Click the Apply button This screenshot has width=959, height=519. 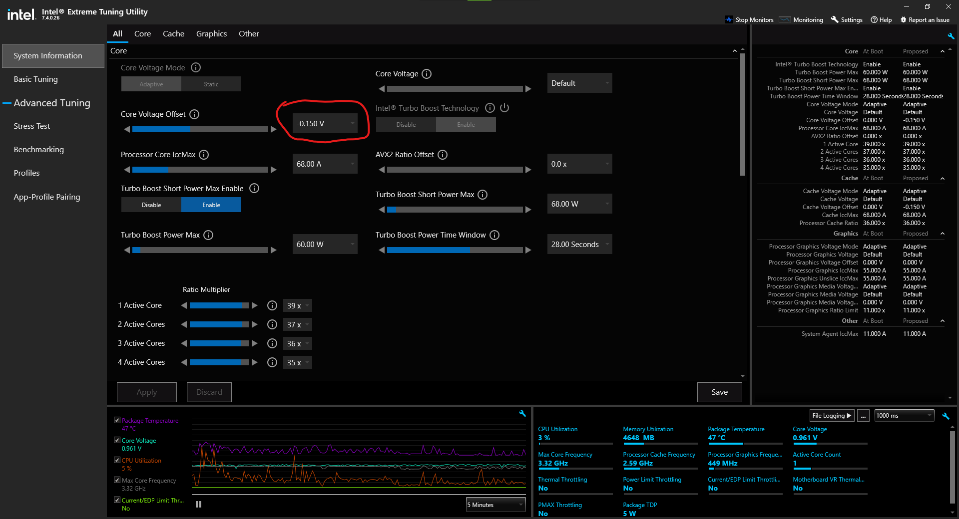146,392
